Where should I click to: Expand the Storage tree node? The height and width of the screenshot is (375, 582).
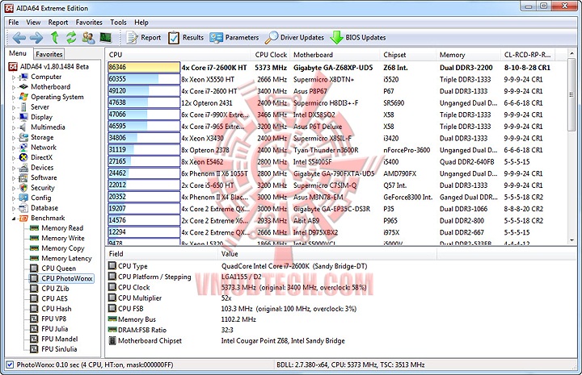pos(14,138)
